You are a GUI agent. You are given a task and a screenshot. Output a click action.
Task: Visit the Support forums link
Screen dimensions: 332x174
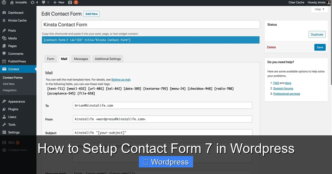click(x=283, y=88)
